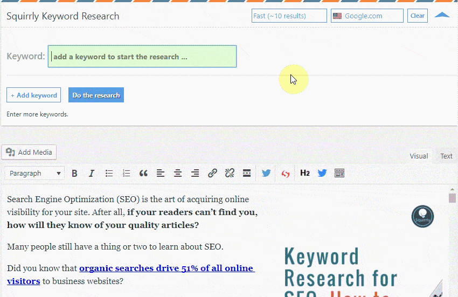
Task: Align text right
Action: pos(195,174)
